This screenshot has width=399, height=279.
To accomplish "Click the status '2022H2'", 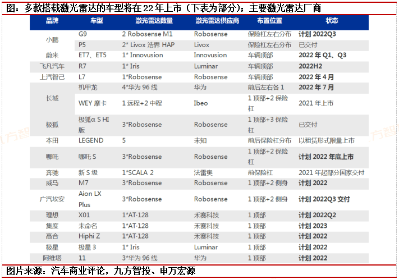I will point(310,66).
